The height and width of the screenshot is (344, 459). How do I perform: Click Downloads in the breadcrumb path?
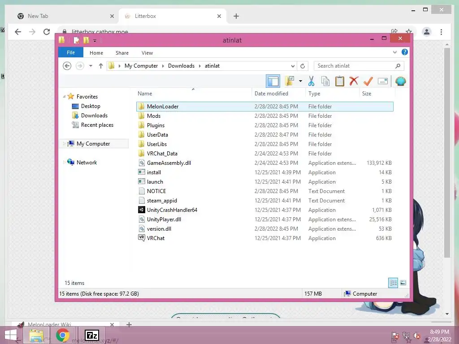(181, 66)
